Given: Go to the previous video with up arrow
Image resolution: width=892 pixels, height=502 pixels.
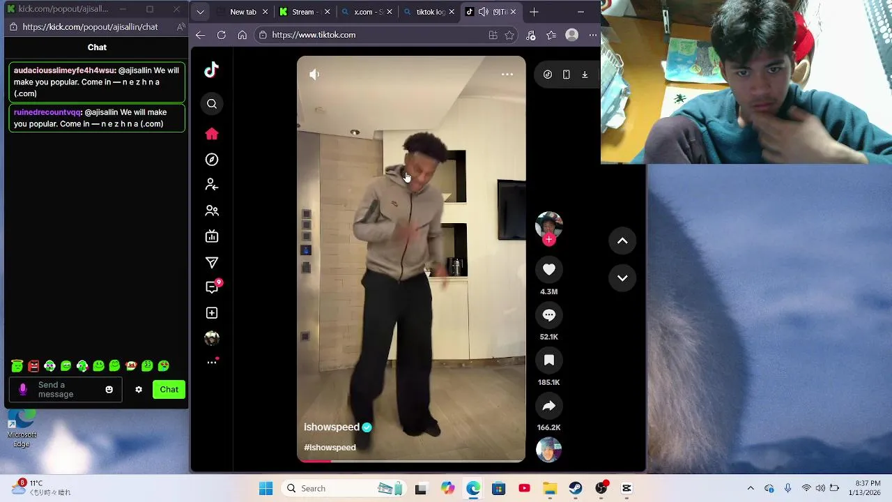Looking at the screenshot, I should (x=622, y=241).
